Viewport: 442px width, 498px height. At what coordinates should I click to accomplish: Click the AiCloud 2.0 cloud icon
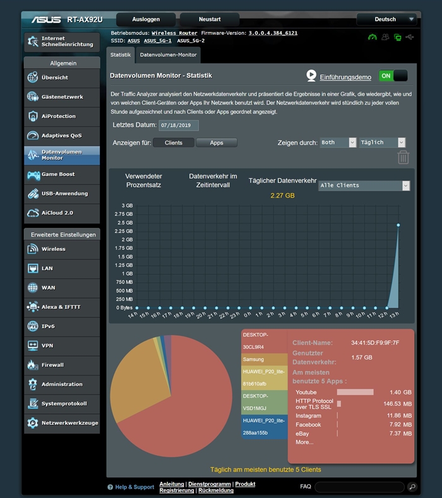click(x=33, y=213)
